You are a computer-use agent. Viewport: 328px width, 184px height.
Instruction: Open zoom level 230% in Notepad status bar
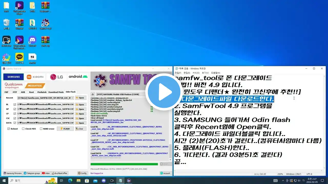[280, 174]
